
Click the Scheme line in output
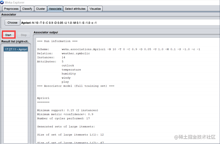pyautogui.click(x=118, y=49)
